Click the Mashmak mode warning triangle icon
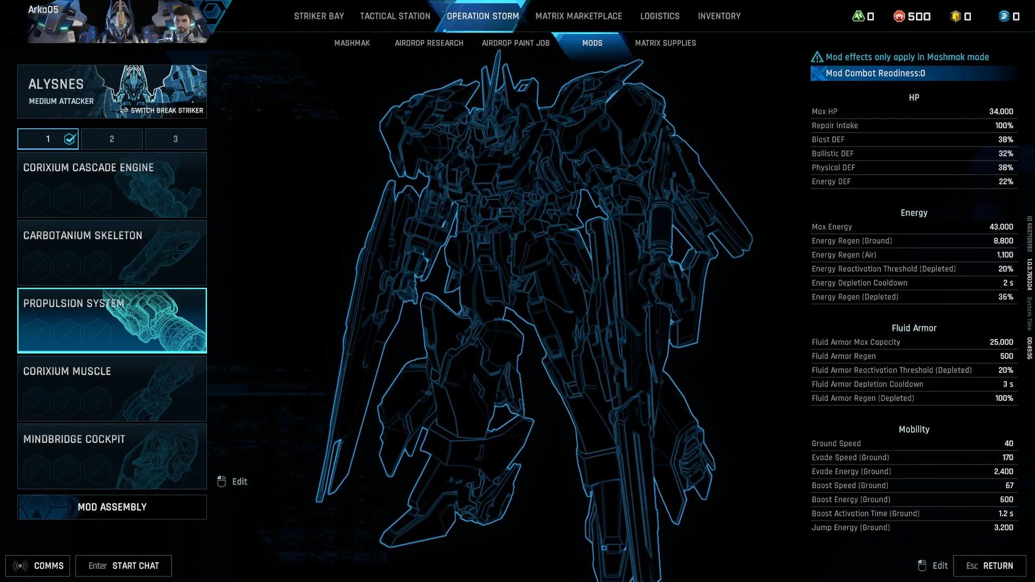 click(x=817, y=57)
